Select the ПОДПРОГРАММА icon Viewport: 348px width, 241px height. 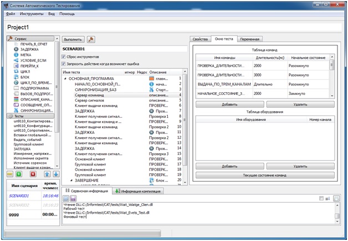click(x=16, y=88)
